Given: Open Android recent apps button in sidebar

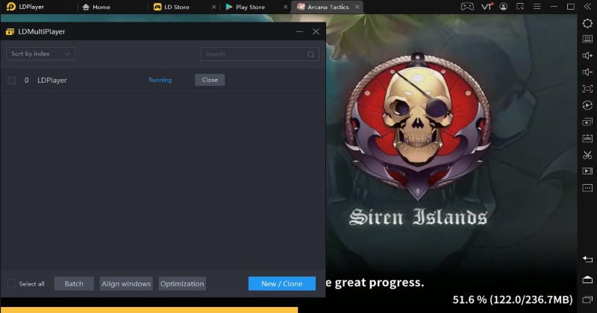Looking at the screenshot, I should tap(587, 300).
